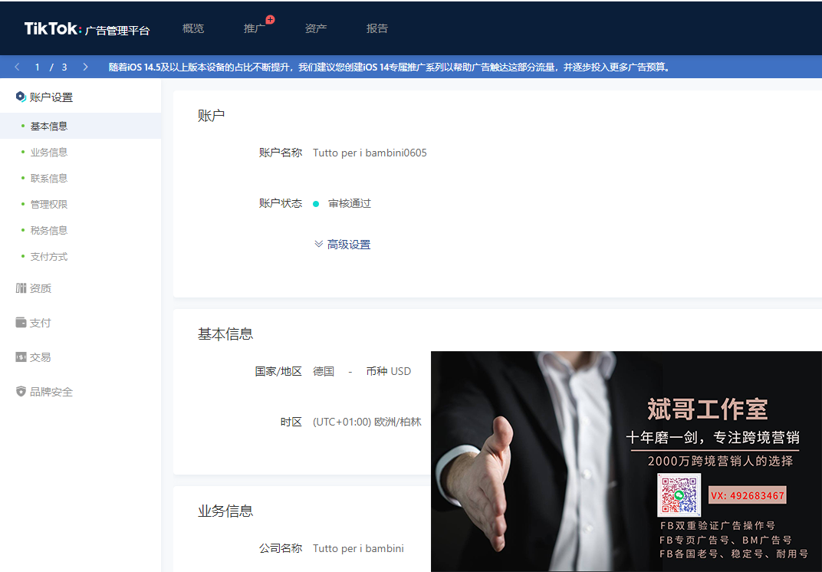822x572 pixels.
Task: Go to previous announcement with left arrow
Action: tap(17, 67)
